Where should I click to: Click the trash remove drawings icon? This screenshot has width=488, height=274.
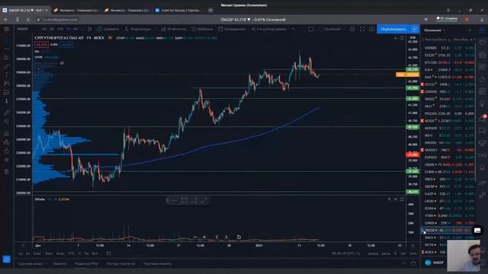(7, 172)
